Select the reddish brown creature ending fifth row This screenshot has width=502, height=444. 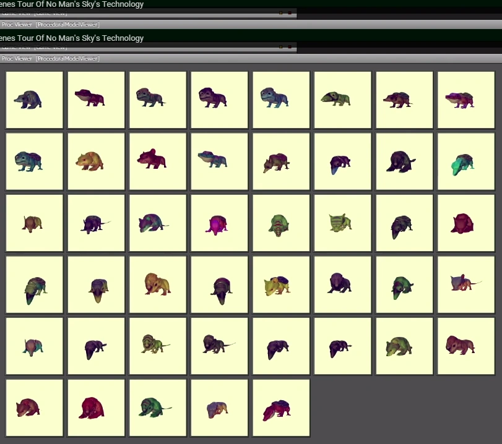[466, 346]
